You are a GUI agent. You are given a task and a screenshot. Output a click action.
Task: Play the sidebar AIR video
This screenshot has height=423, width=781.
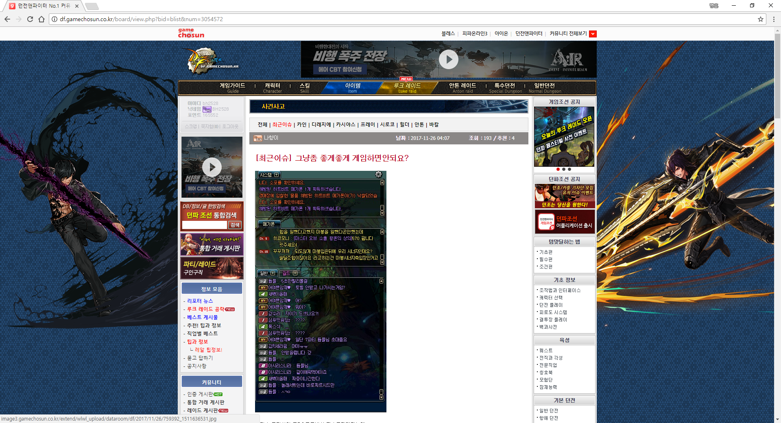pos(212,167)
